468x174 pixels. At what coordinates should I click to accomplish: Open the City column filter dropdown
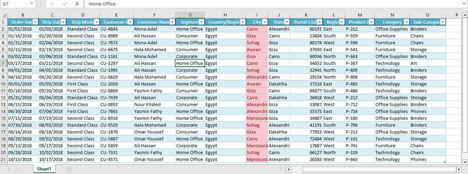(x=265, y=22)
